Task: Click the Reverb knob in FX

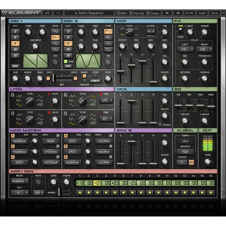Action: tap(185, 79)
